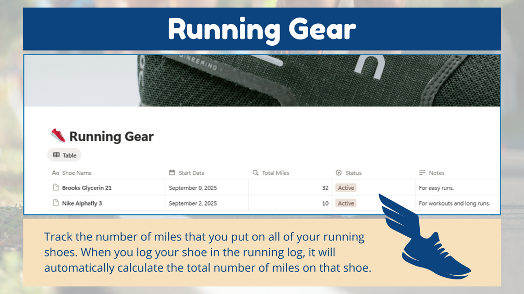Open the Brooks Glycerin 21 entry
524x294 pixels.
coord(87,188)
